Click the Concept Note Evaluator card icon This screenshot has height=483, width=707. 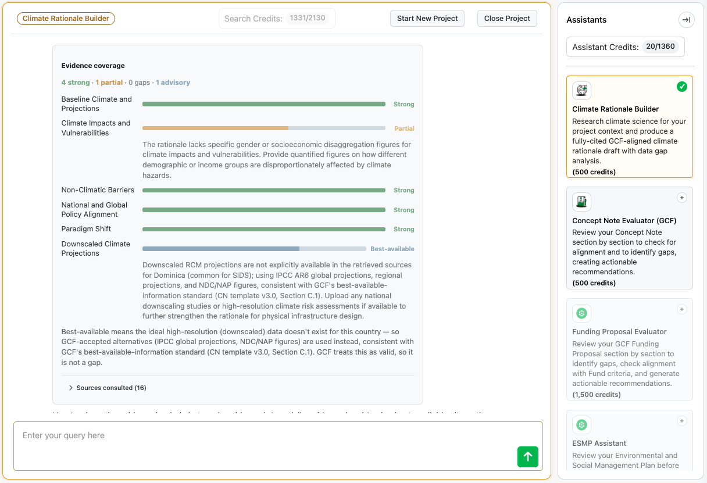pos(582,202)
